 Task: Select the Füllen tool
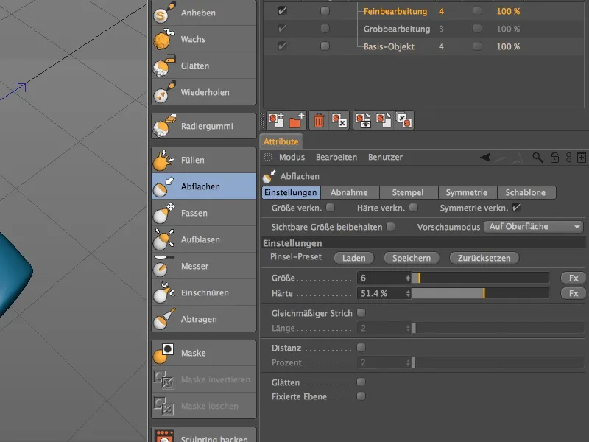(x=204, y=160)
